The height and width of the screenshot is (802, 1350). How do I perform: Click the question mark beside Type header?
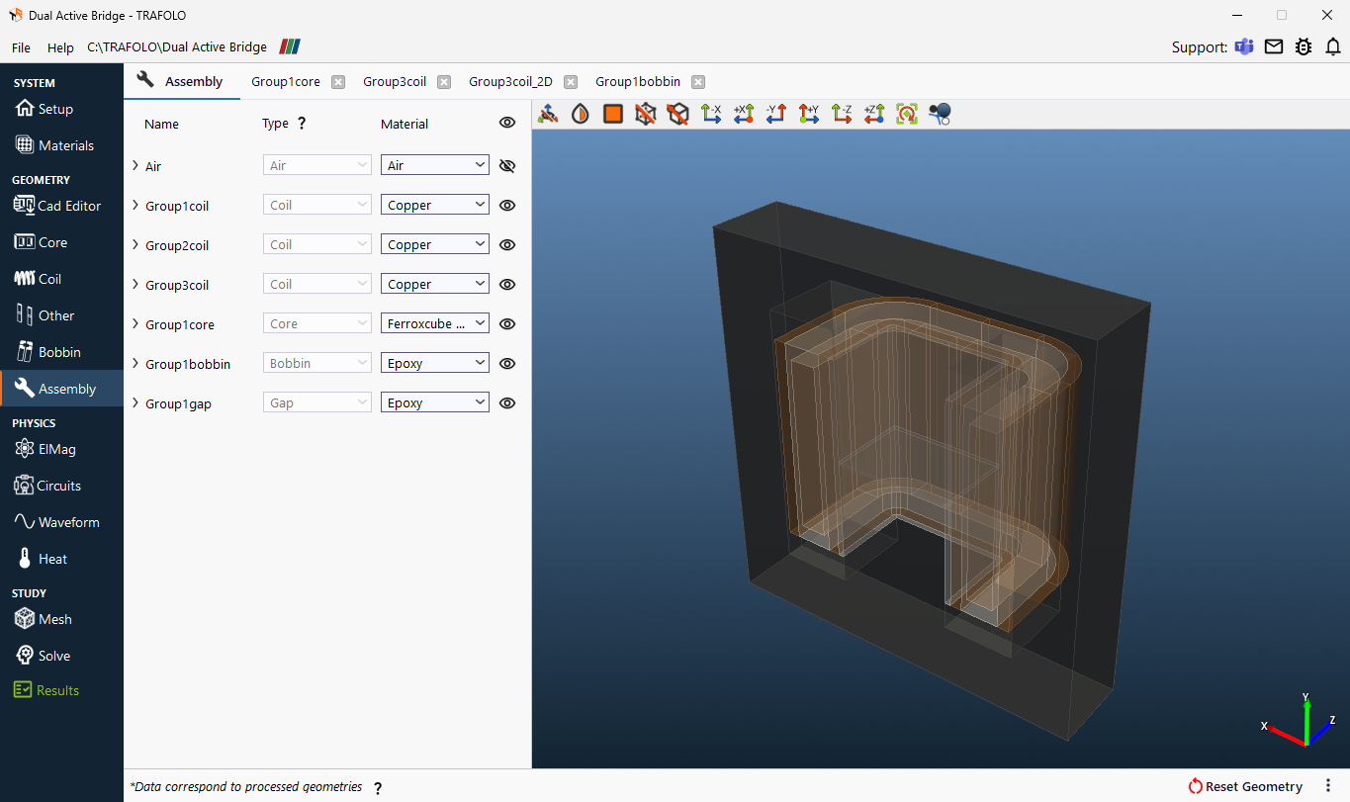[x=302, y=124]
